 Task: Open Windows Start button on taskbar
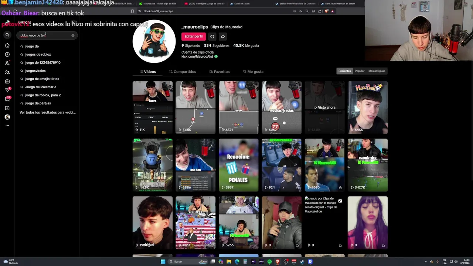[x=163, y=262]
